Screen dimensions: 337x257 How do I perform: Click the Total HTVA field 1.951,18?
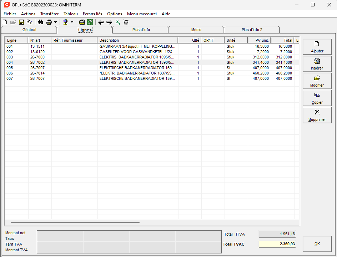tap(277, 234)
